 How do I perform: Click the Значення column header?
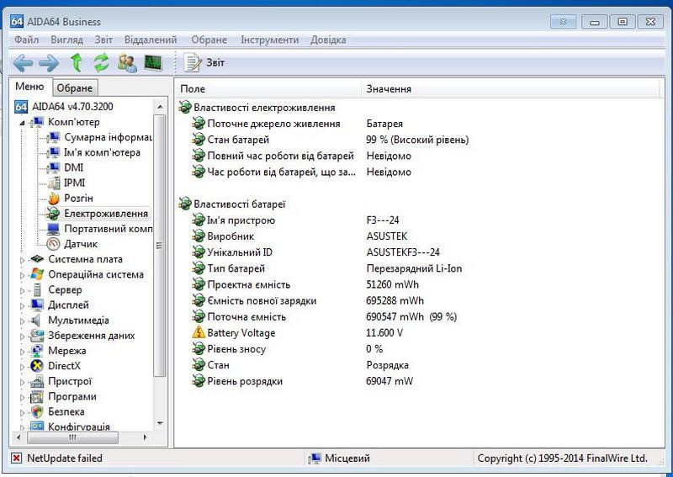click(511, 89)
